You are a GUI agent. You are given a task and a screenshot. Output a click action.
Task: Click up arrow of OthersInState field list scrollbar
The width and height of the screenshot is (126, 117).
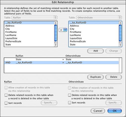120,23
